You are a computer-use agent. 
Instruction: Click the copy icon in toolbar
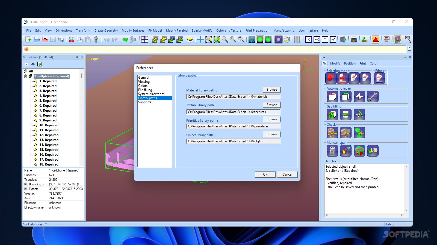80,39
